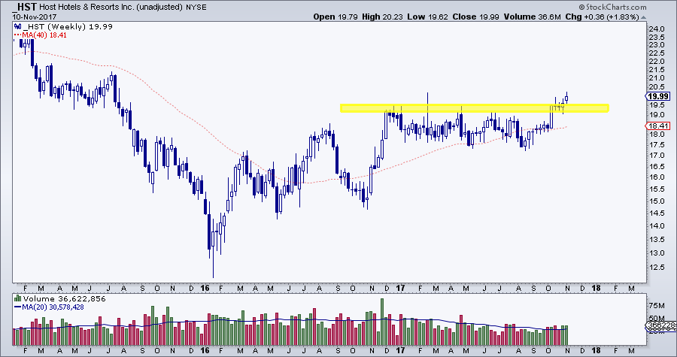Click the 21.0 price axis label
This screenshot has width=677, height=357.
click(657, 78)
